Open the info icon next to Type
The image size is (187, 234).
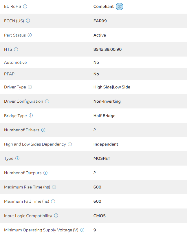(17, 158)
